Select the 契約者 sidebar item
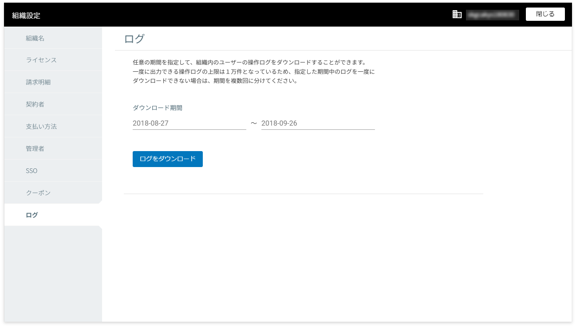 coord(35,104)
